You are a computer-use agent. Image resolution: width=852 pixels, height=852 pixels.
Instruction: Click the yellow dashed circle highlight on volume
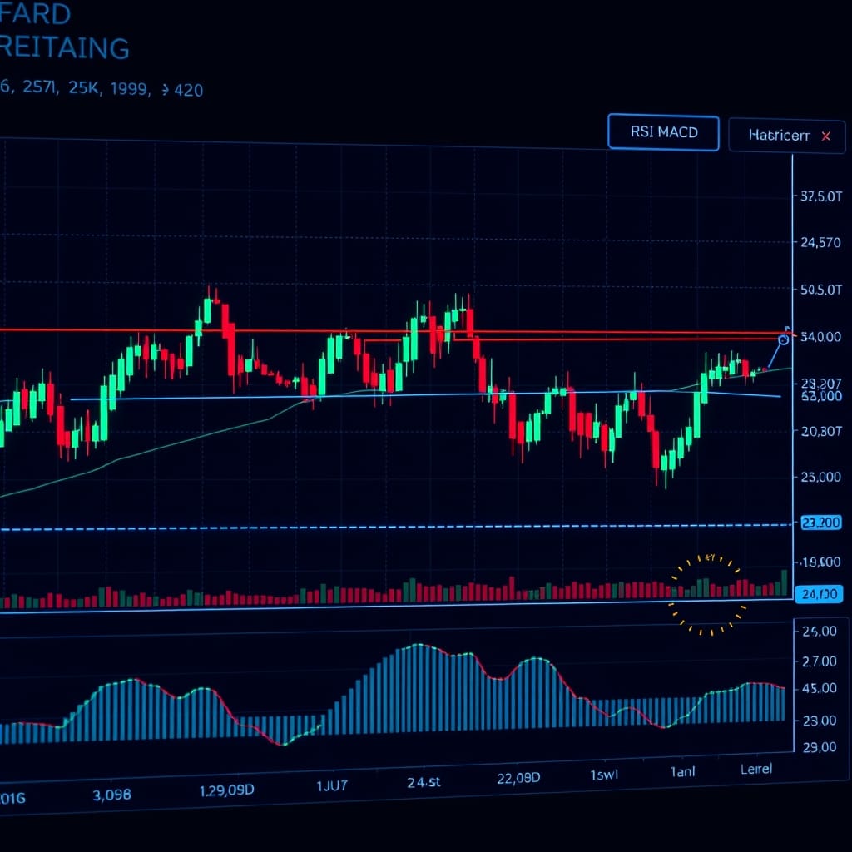coord(707,595)
